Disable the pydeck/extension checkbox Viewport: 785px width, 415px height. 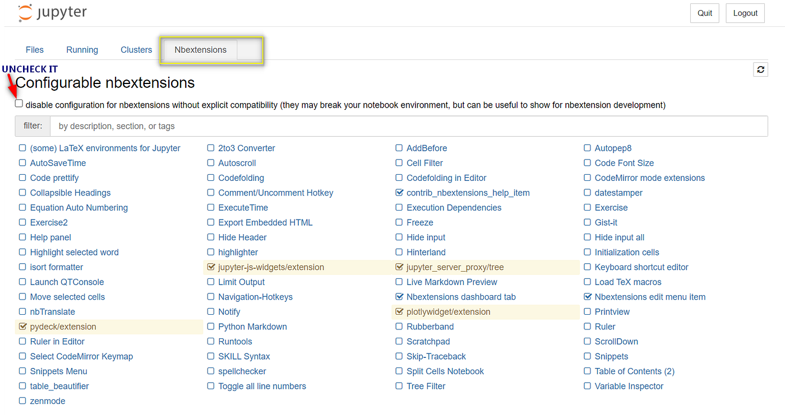(22, 327)
